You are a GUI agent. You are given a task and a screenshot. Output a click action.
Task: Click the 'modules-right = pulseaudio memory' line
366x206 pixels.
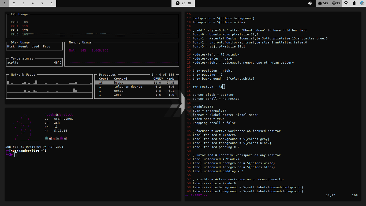243,62
